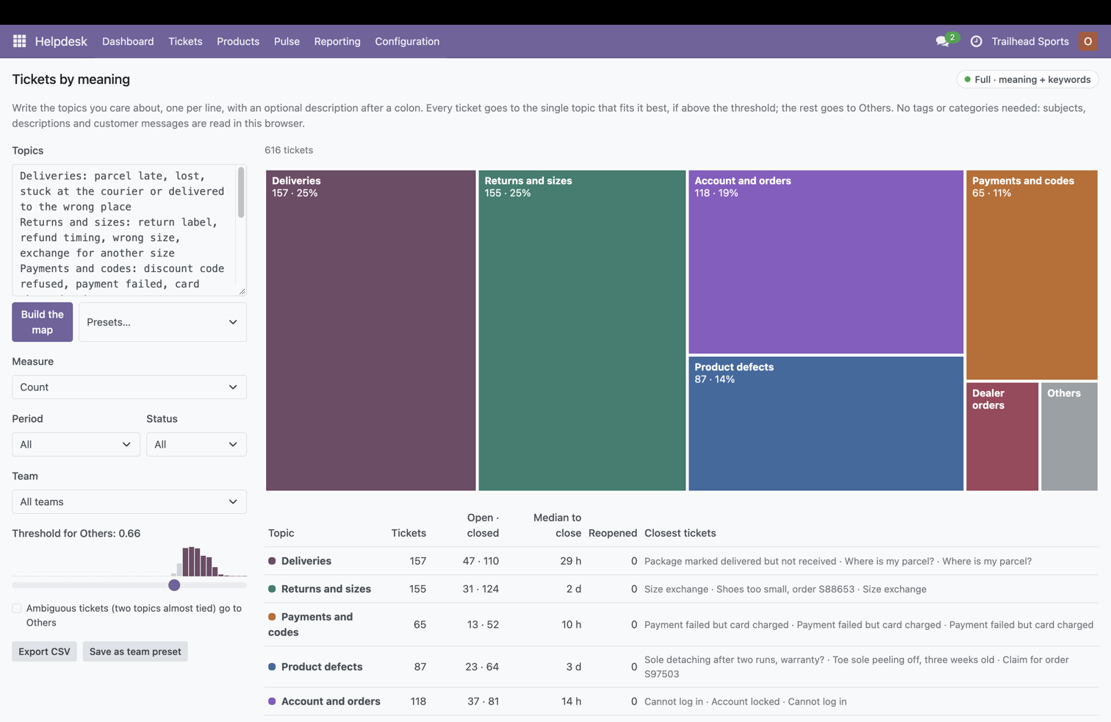Open the Presets dropdown
Screen dimensions: 1111x722
(162, 322)
